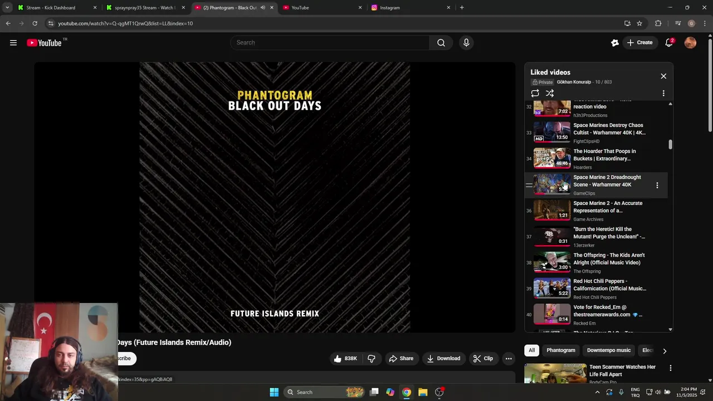Switch to spraynpray35 Stream browser tab

[x=145, y=8]
